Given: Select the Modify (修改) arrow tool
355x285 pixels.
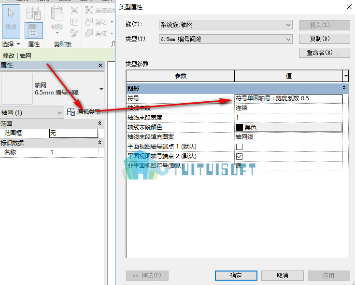Looking at the screenshot, I should pos(11,21).
